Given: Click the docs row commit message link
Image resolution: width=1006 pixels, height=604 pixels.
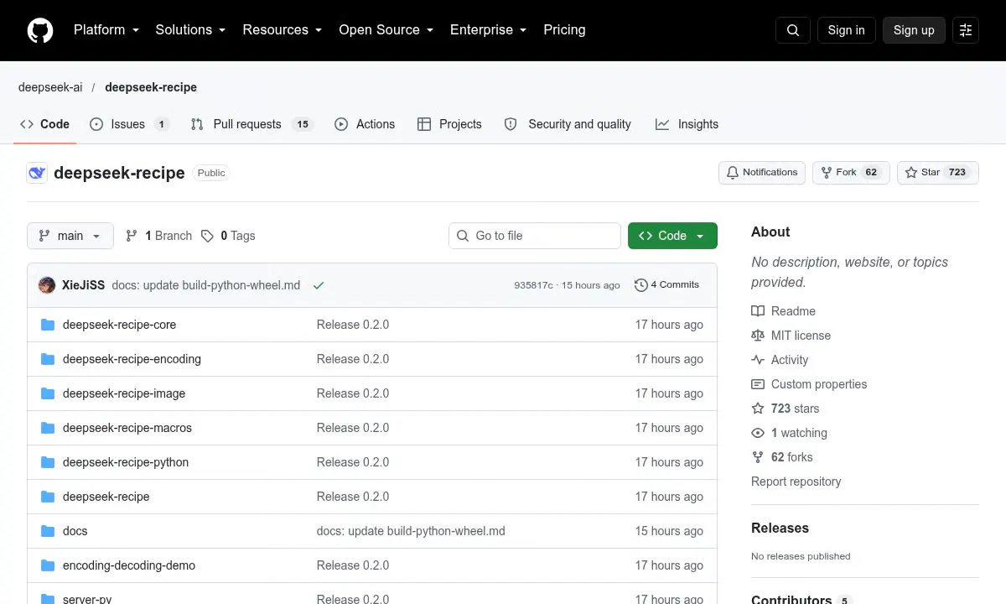Looking at the screenshot, I should pyautogui.click(x=411, y=531).
